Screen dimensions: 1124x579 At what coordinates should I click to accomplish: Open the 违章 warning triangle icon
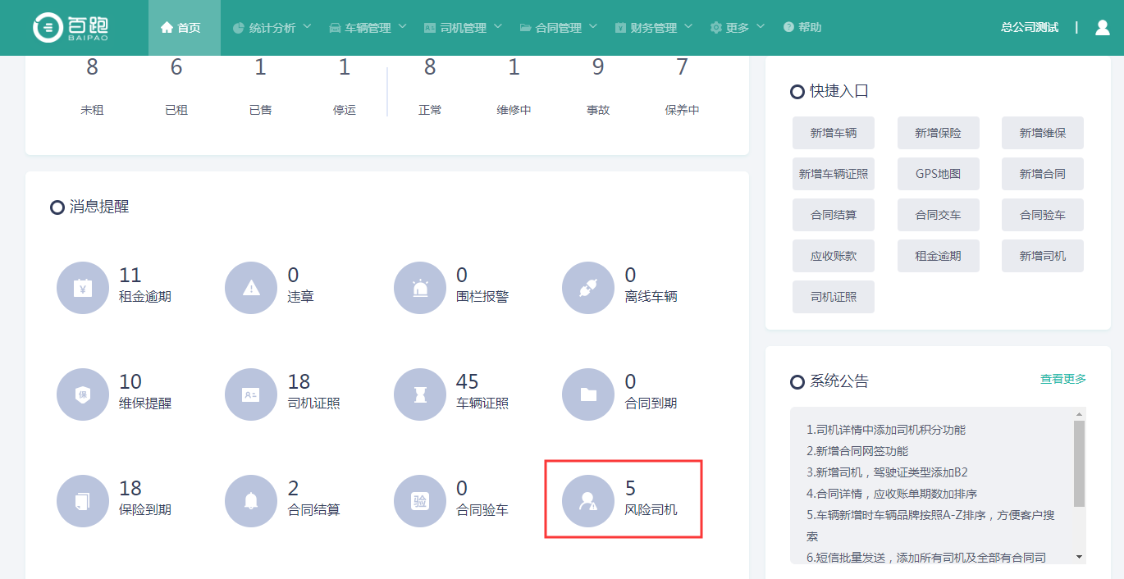click(x=251, y=288)
